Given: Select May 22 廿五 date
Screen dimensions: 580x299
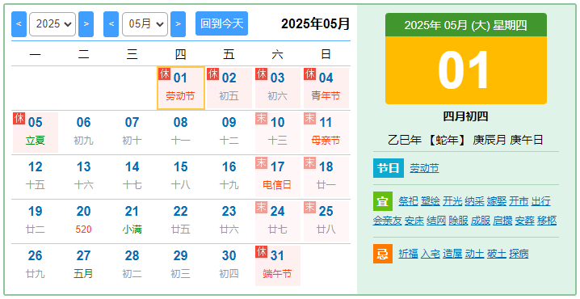Looking at the screenshot, I should tap(180, 221).
